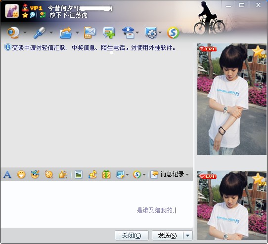This screenshot has height=244, width=268.
Task: Click the signature 放不下-汪苏泷
Action: click(x=68, y=15)
